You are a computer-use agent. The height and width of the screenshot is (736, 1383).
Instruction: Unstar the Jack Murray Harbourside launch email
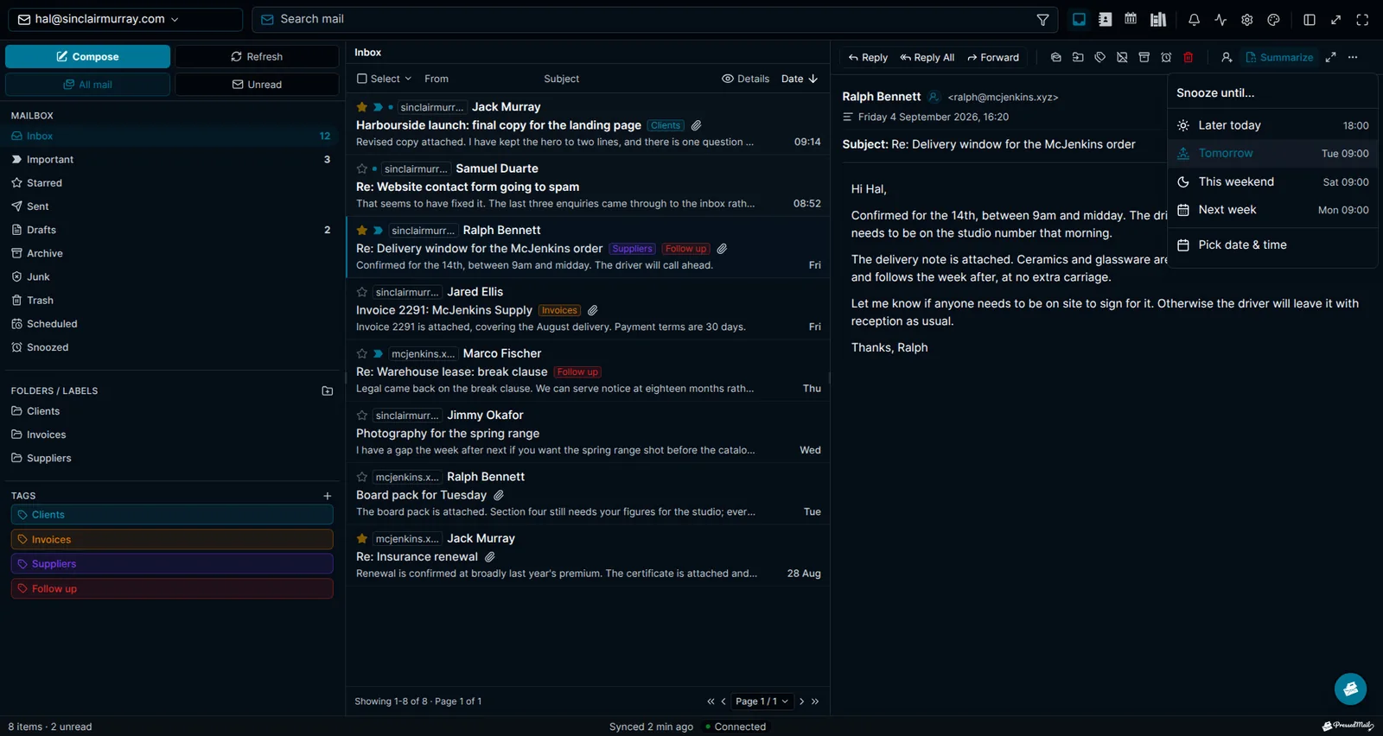[362, 107]
